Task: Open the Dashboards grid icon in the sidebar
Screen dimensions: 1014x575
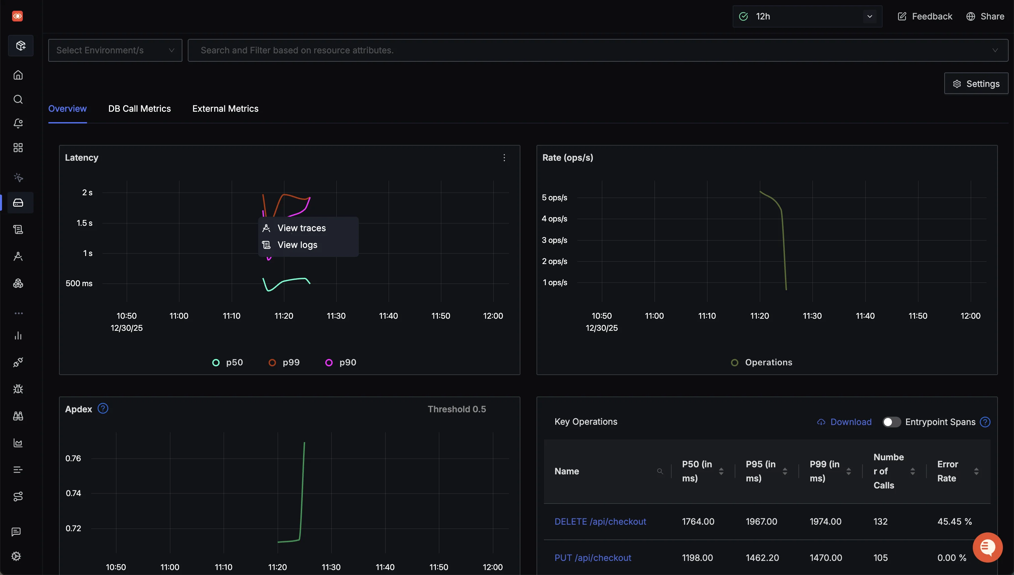Action: (18, 148)
